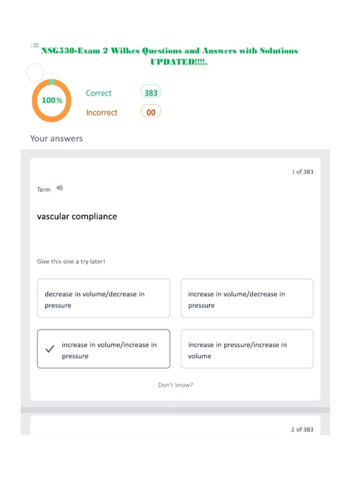Click the Incorrect count badge 00

pos(151,112)
